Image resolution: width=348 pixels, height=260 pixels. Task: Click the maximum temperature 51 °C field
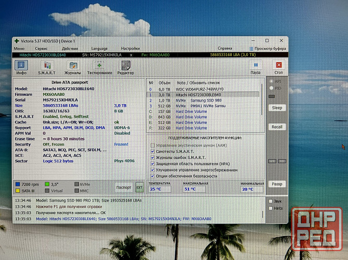tap(194, 189)
